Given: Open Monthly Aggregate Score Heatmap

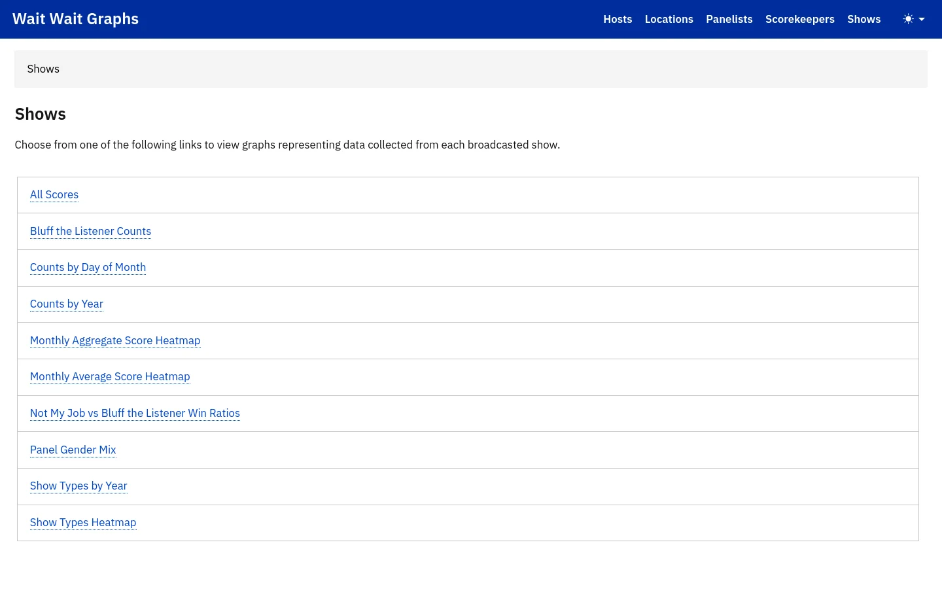Looking at the screenshot, I should coord(115,340).
